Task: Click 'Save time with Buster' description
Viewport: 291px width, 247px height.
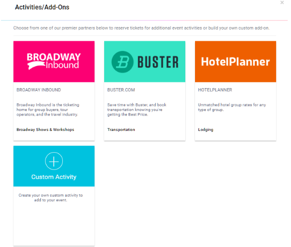Action: tap(137, 109)
